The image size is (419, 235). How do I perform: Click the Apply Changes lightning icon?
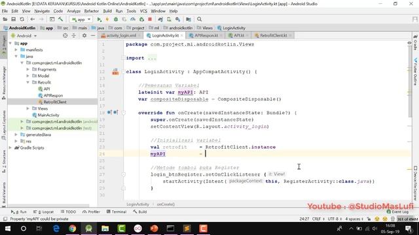pyautogui.click(x=107, y=19)
